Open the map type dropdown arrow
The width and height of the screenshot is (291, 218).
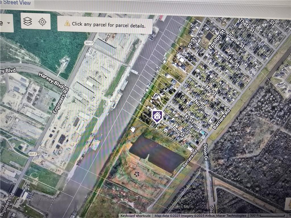point(8,23)
